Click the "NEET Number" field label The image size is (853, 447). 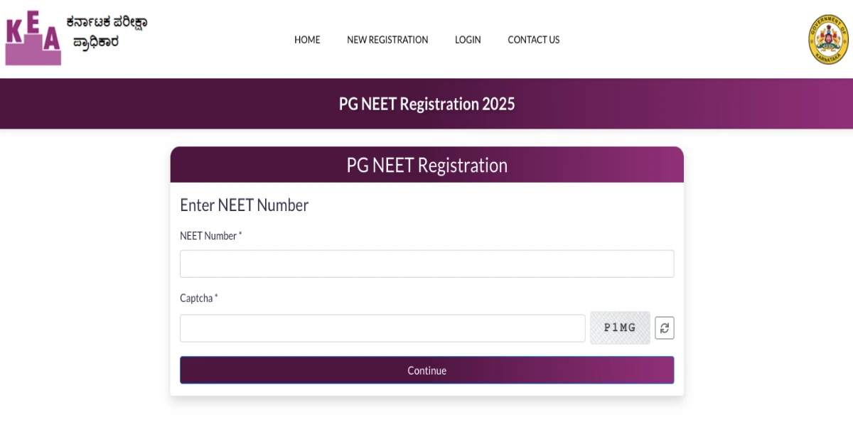click(x=208, y=236)
